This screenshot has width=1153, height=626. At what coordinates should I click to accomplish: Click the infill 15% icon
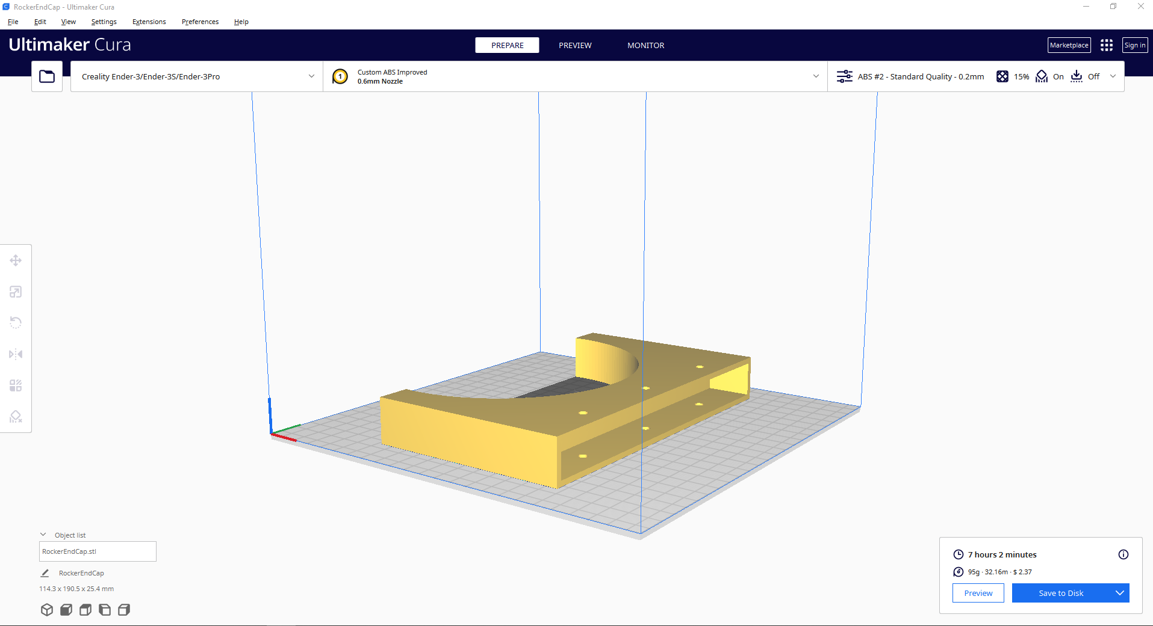[1002, 76]
